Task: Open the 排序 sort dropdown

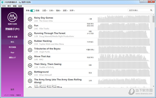Action: 72,11
